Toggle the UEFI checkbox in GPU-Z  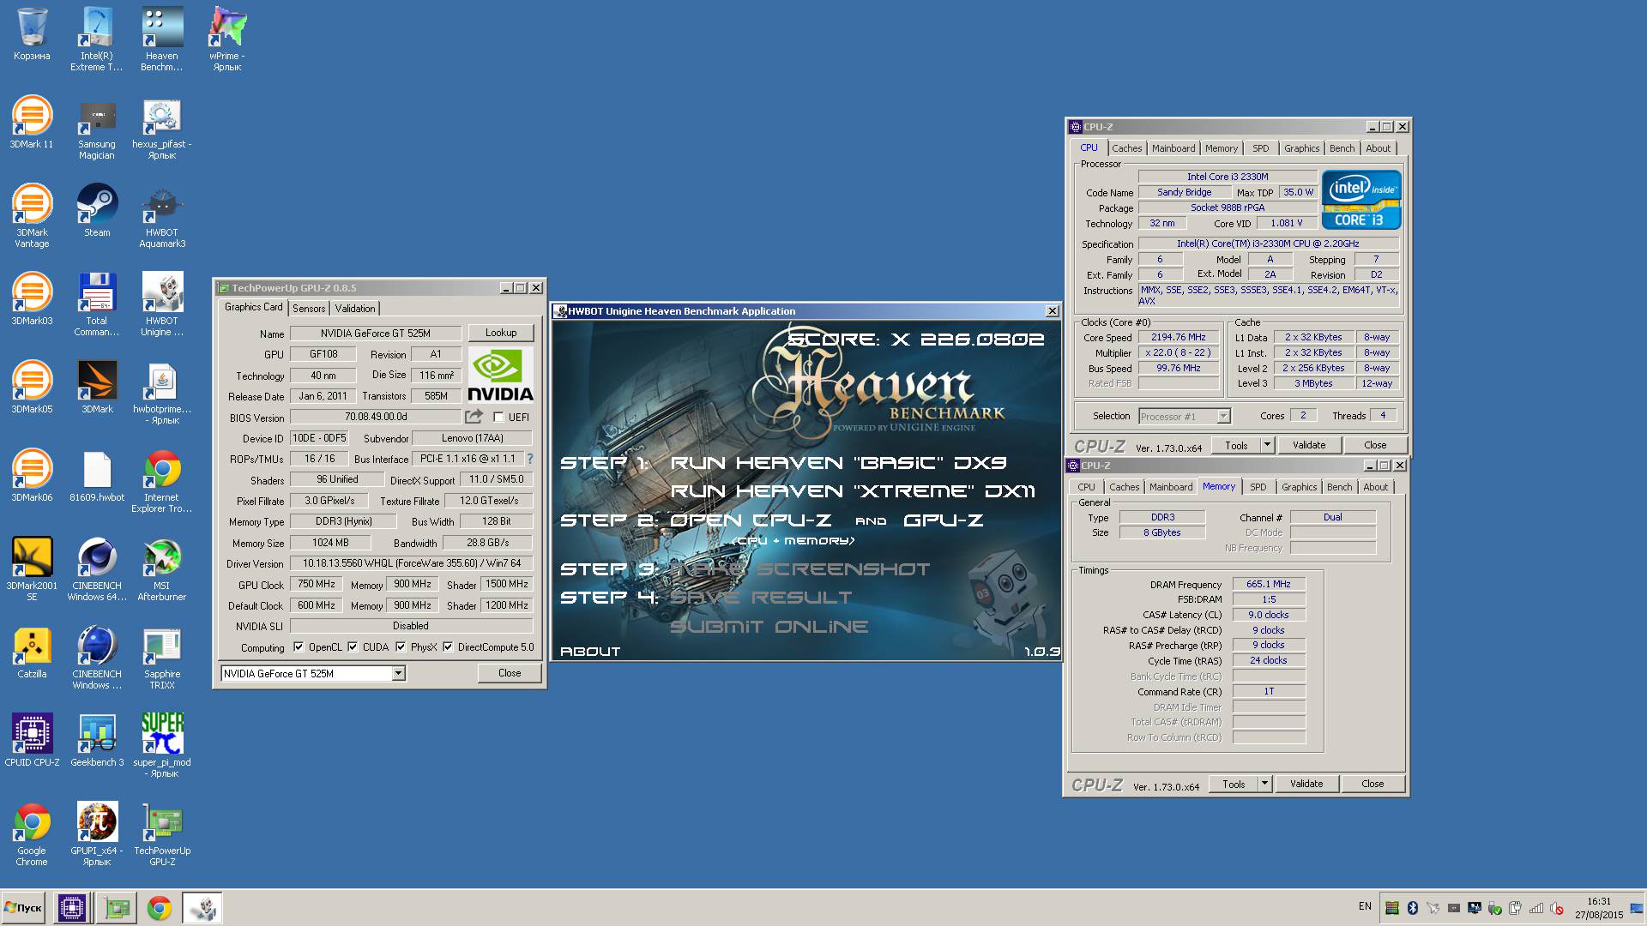tap(498, 418)
